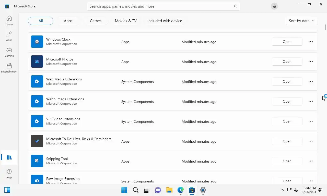This screenshot has height=196, width=327.
Task: Open more options for Web Media Extensions
Action: point(311,81)
